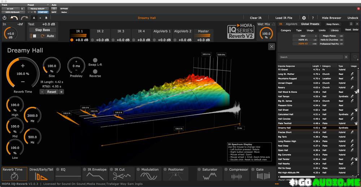Copy setting A to B with arrow
Image resolution: width=361 pixels, height=187 pixels.
click(x=40, y=18)
